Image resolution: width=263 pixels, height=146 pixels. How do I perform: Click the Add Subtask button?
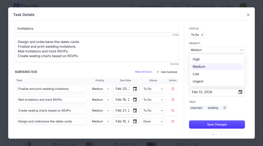tap(167, 72)
